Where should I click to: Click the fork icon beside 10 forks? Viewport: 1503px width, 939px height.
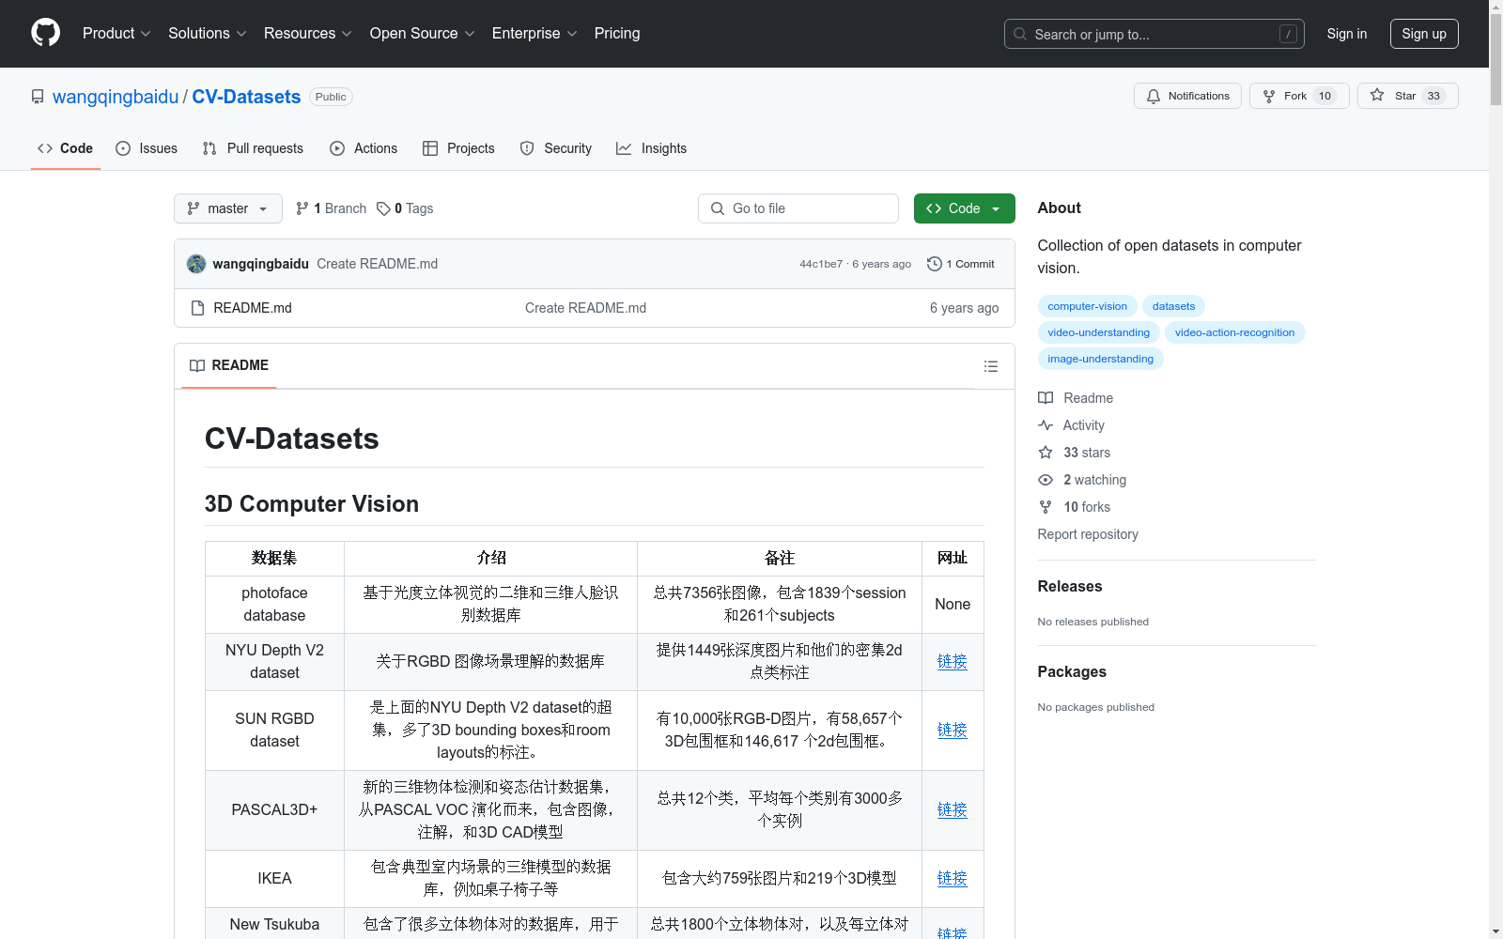[x=1046, y=507]
